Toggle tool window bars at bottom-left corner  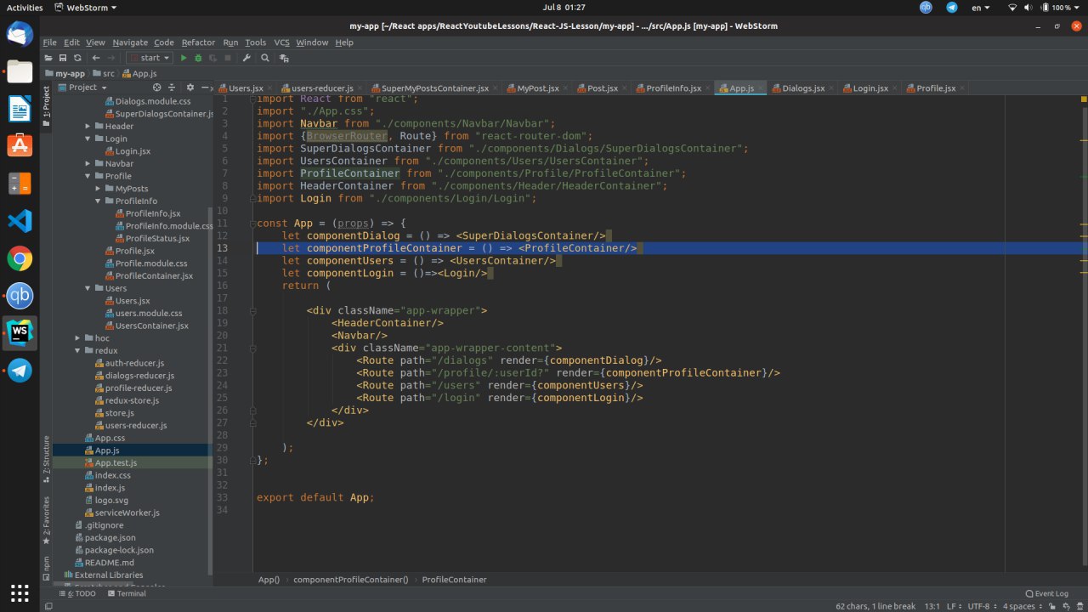tap(48, 606)
